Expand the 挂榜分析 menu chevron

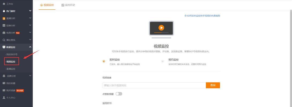(30, 25)
